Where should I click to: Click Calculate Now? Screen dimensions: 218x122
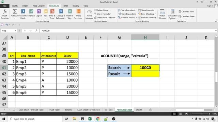pos(186,12)
